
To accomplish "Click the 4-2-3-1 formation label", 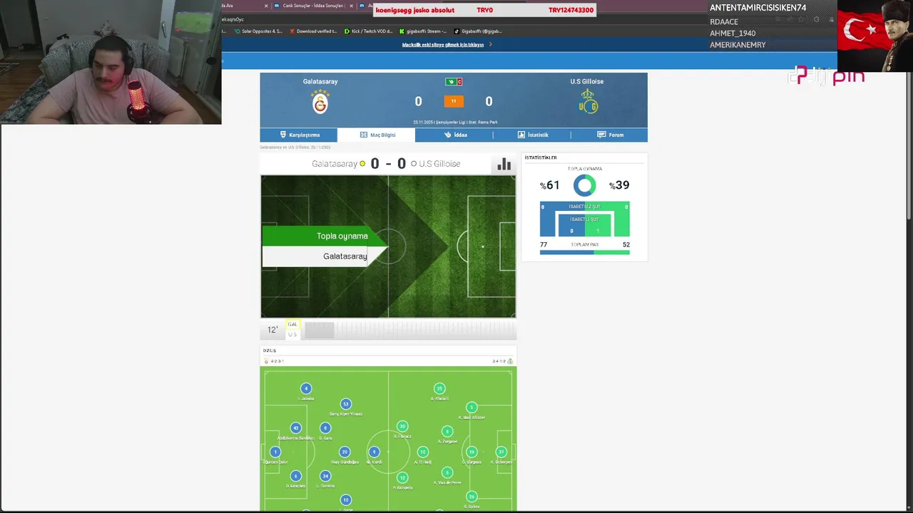I will [x=277, y=361].
